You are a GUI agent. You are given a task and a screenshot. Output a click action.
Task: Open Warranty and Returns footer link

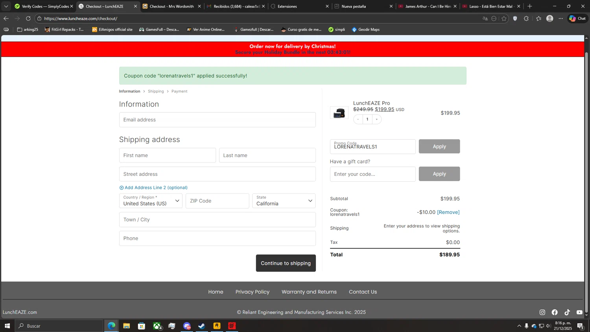309,292
